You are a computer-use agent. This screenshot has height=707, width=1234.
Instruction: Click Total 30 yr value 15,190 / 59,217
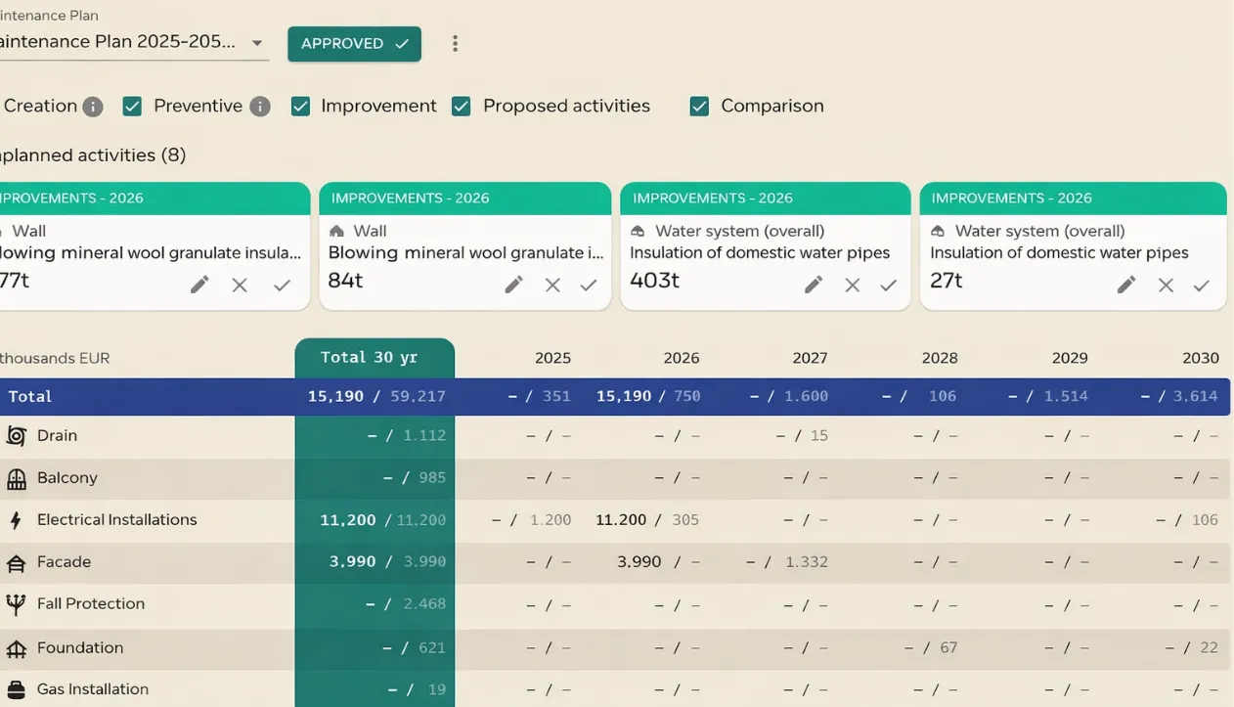pyautogui.click(x=376, y=397)
